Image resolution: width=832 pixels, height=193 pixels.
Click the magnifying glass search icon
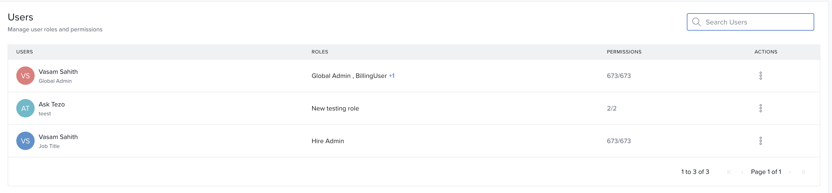coord(696,22)
